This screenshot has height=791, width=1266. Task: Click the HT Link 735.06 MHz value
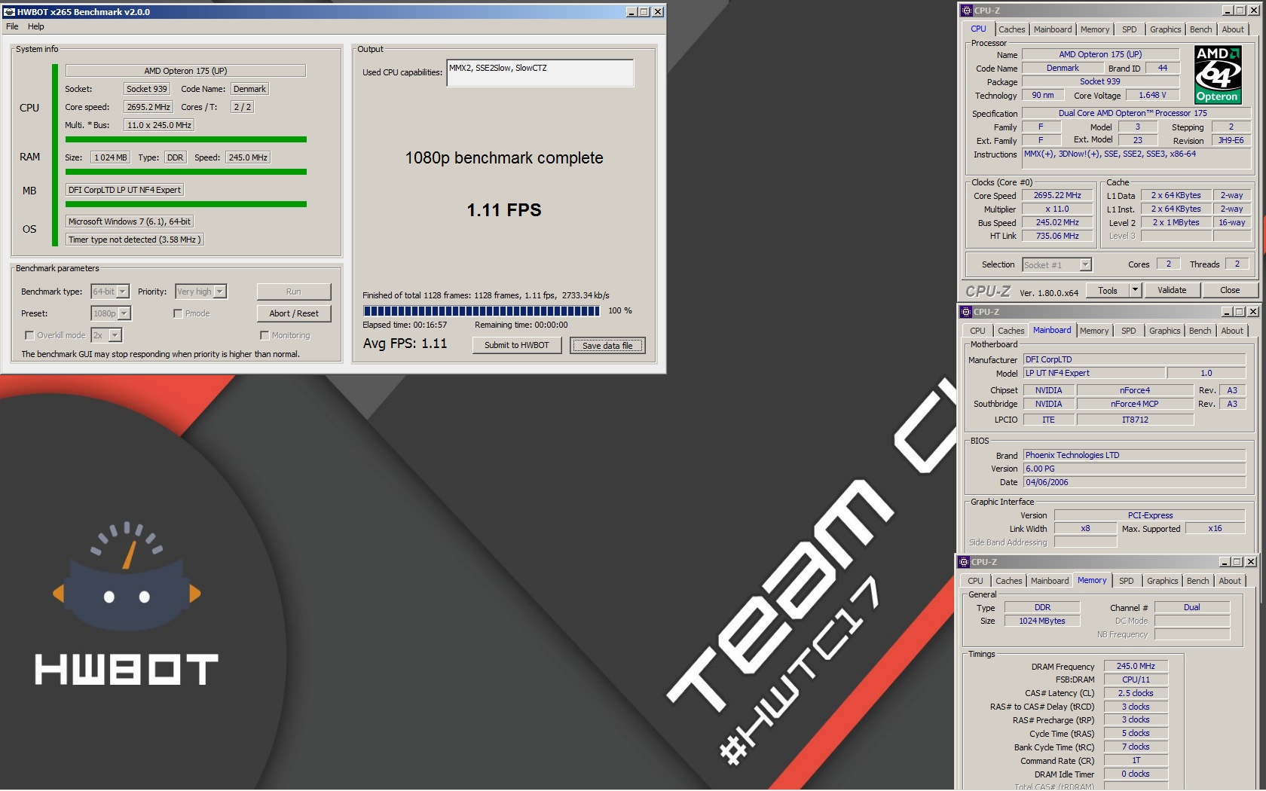1057,236
